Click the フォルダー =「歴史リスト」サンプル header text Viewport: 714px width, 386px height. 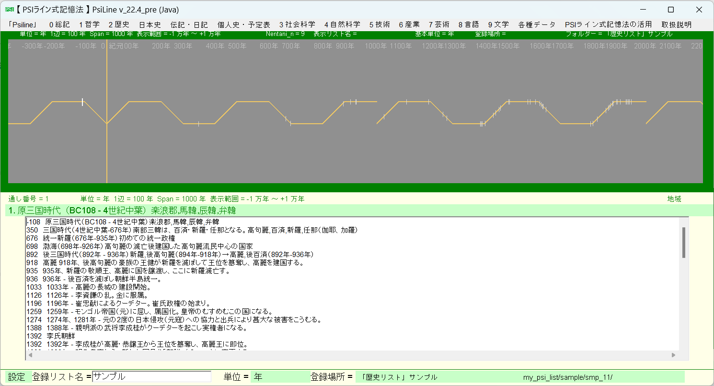pyautogui.click(x=619, y=34)
